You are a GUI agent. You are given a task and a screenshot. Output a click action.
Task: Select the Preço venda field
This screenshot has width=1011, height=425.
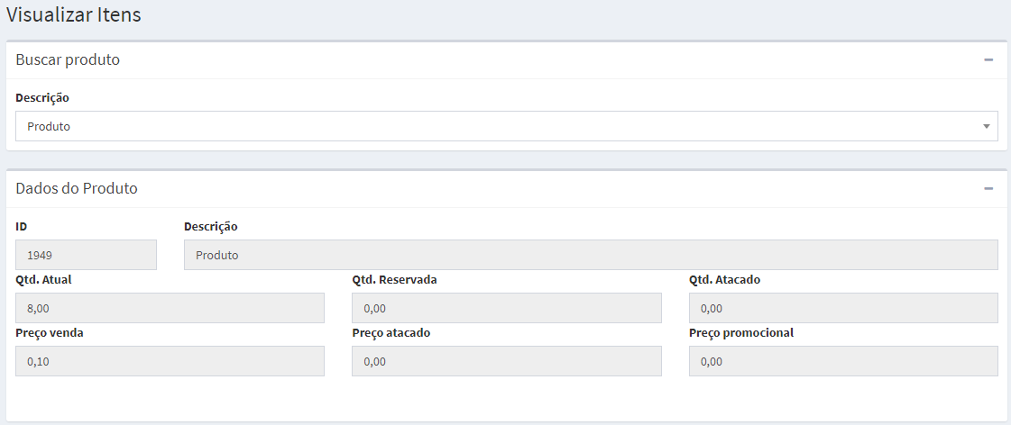(x=170, y=361)
